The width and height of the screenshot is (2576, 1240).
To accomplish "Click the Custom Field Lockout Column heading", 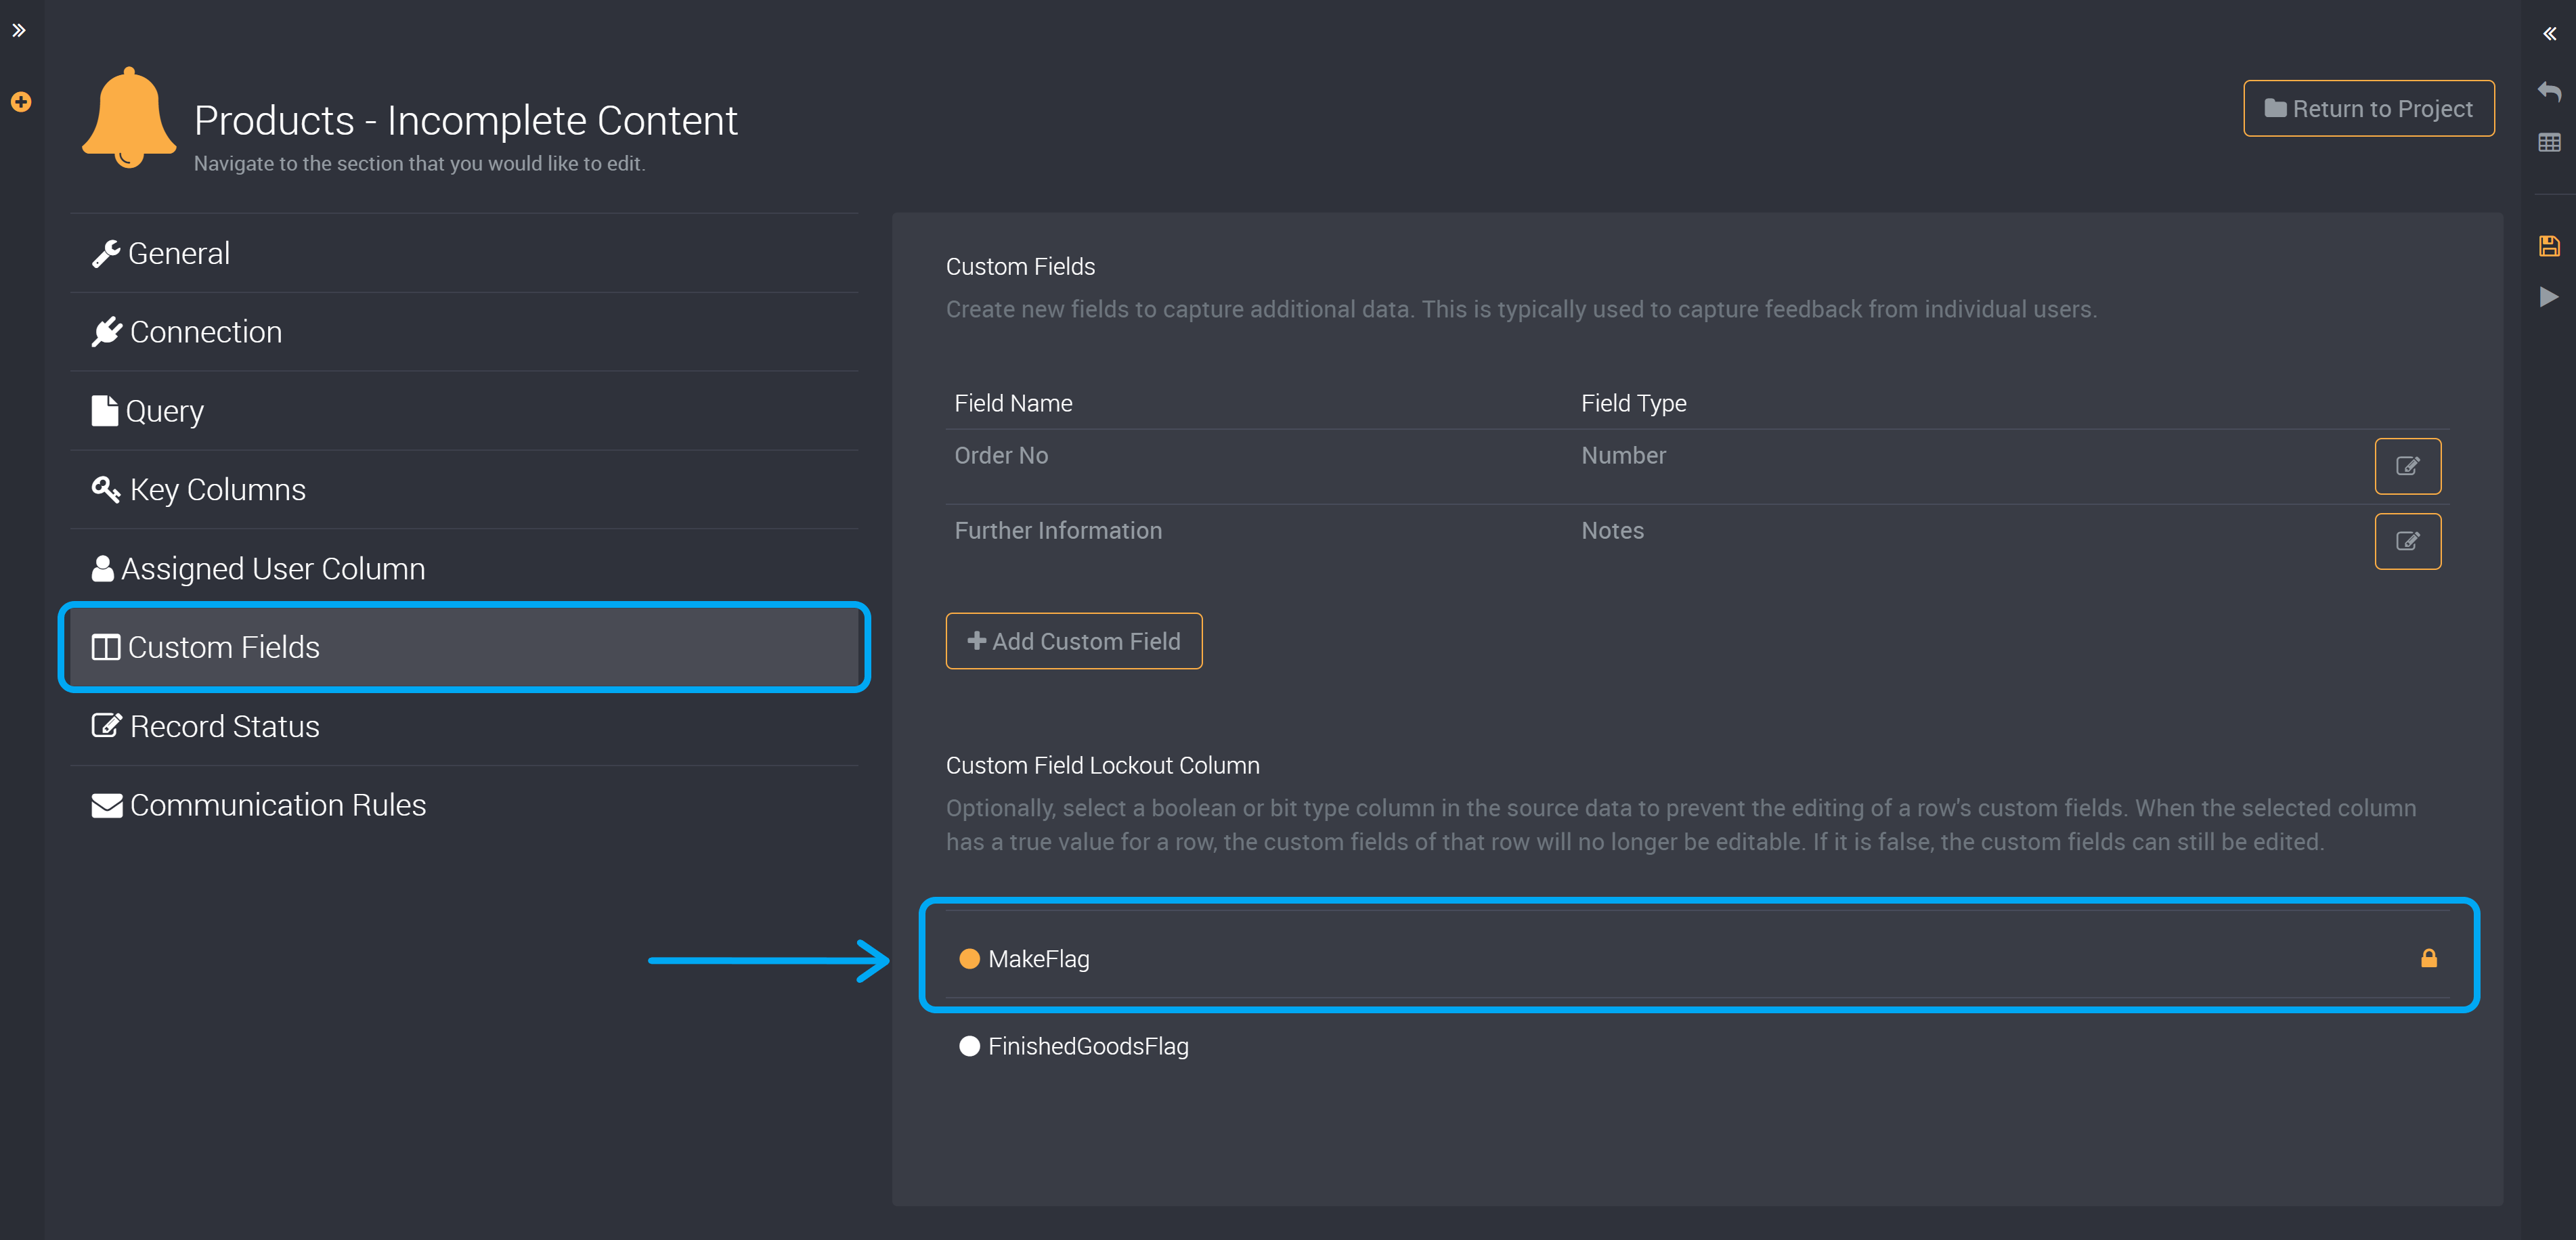I will [x=1102, y=765].
